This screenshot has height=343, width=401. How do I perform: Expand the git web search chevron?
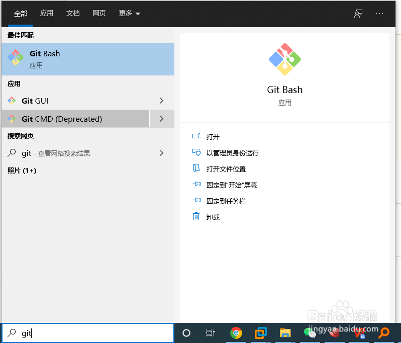pos(162,153)
